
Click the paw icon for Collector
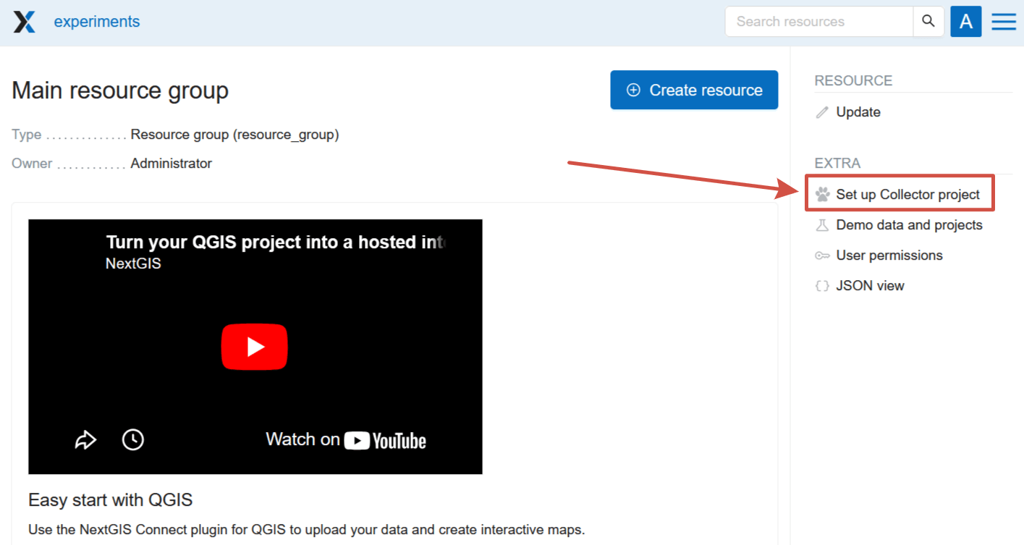pos(822,195)
